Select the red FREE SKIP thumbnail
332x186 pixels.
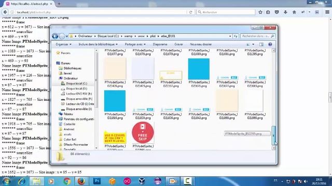[143, 133]
